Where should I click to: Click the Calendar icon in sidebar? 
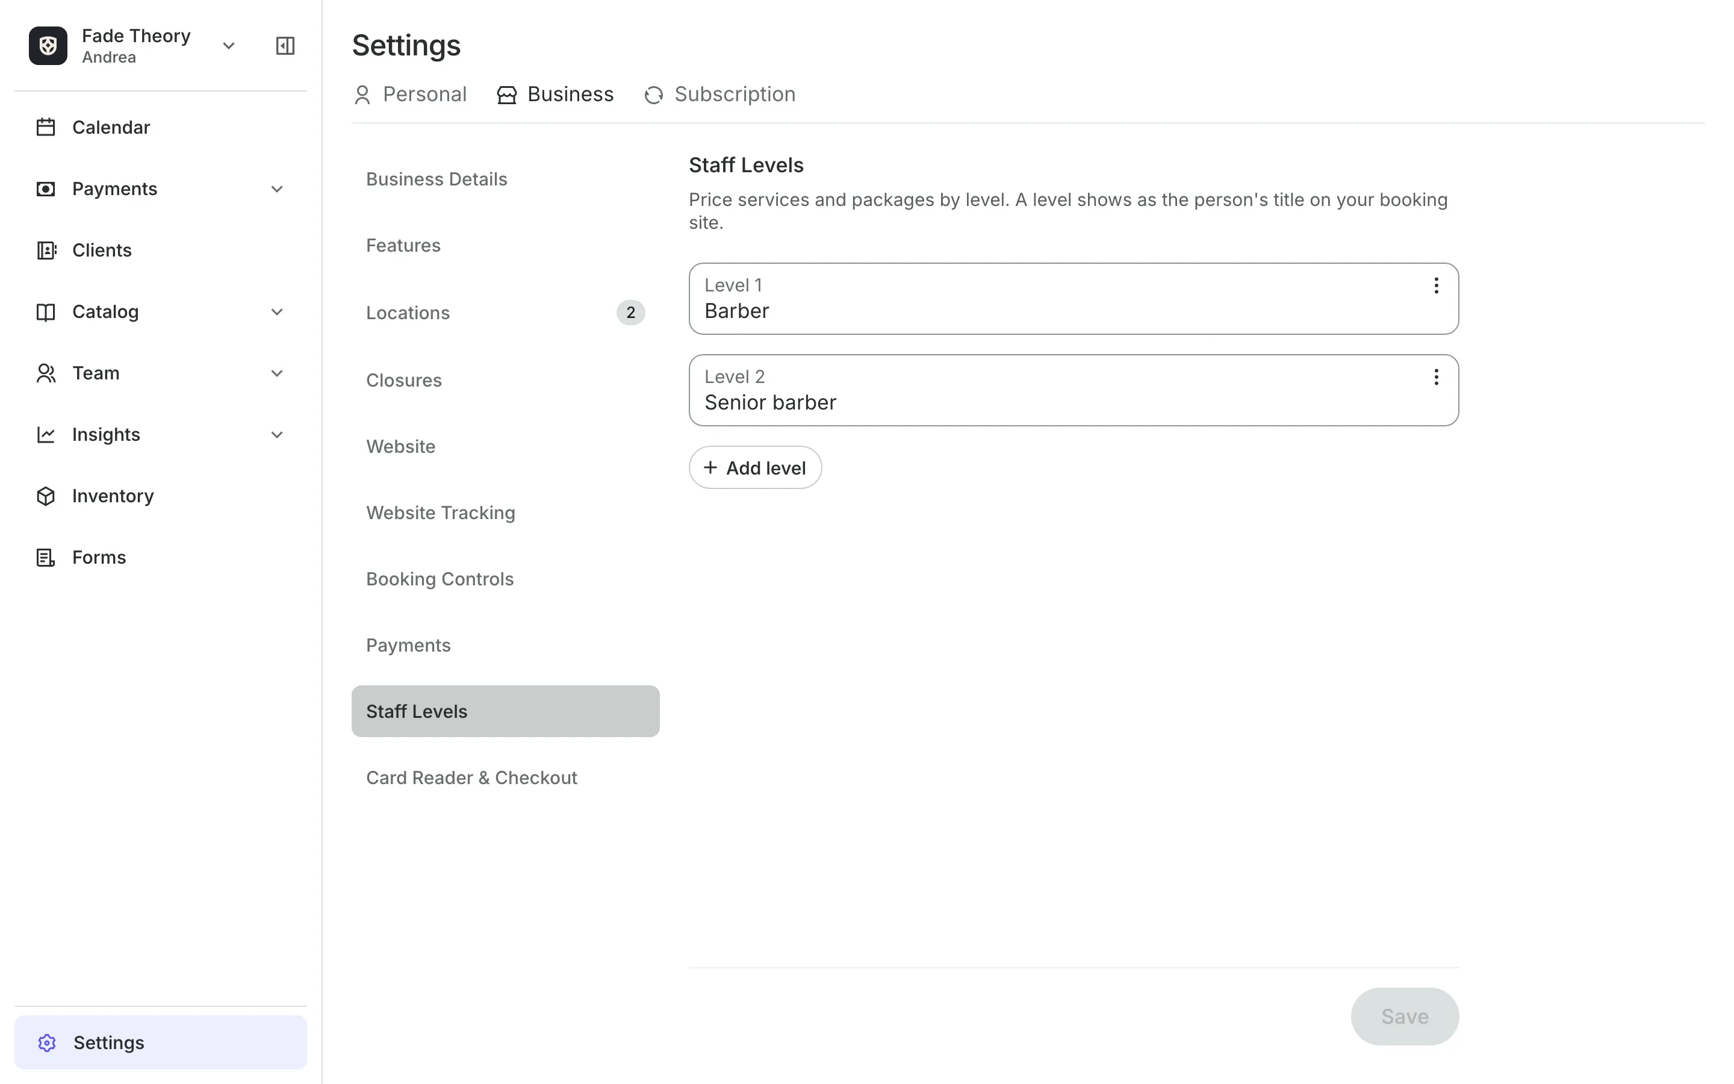pos(46,127)
